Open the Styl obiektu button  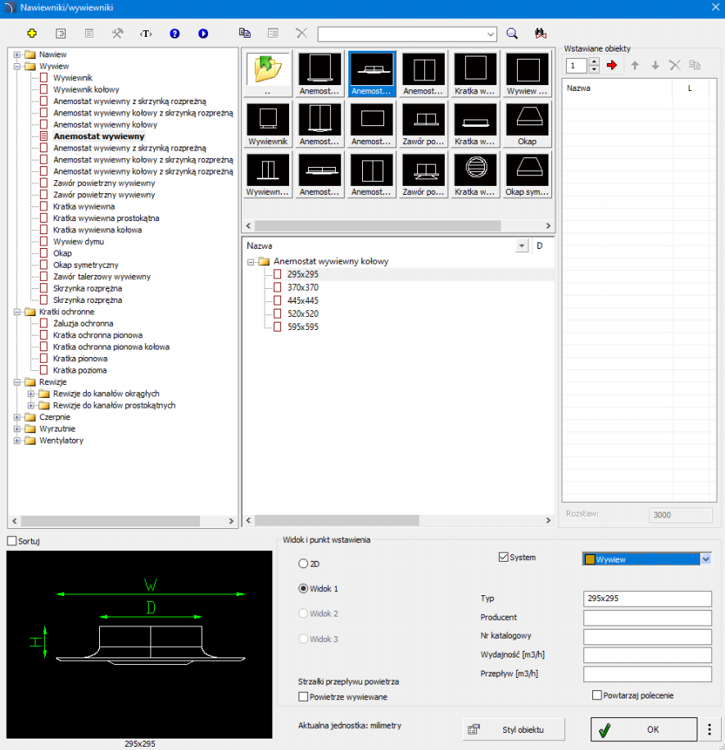click(x=514, y=729)
